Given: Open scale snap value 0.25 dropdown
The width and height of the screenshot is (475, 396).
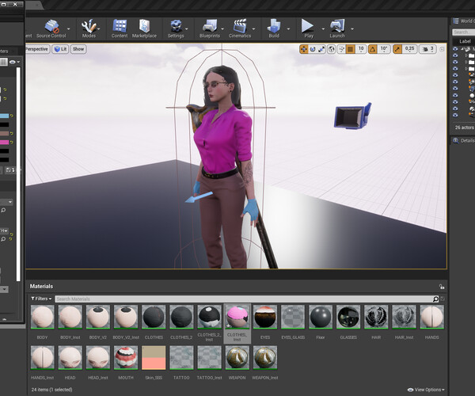Looking at the screenshot, I should (409, 49).
